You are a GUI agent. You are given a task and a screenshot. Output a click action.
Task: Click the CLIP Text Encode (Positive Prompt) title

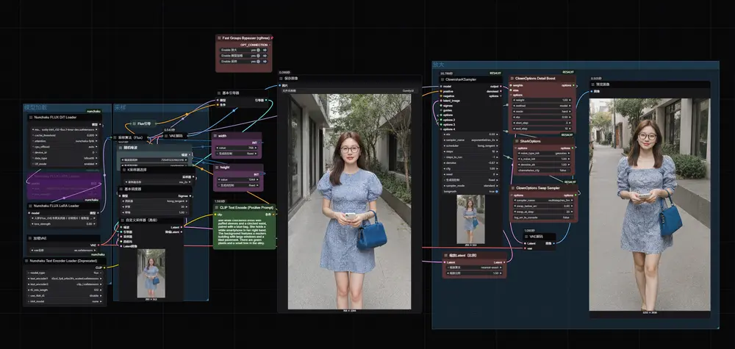pyautogui.click(x=246, y=208)
